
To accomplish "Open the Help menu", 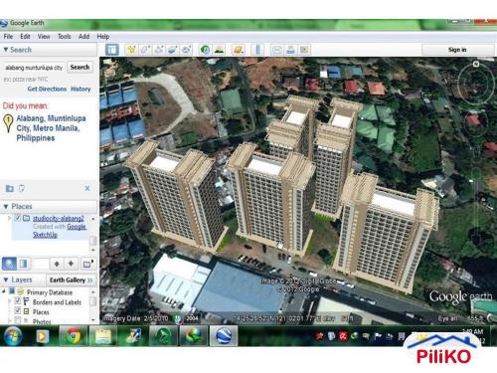I will point(103,36).
